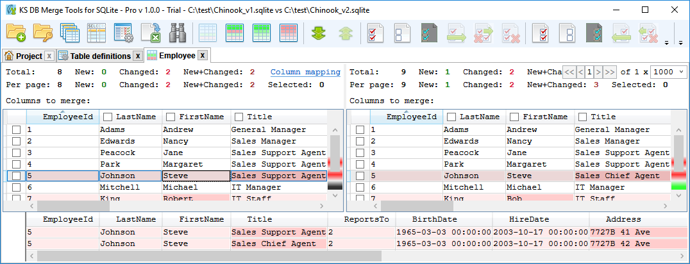The width and height of the screenshot is (690, 264).
Task: Open the SELECT query result icon
Action: pos(96,33)
